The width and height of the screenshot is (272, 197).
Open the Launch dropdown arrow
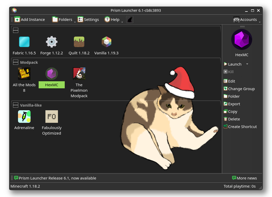coord(247,64)
